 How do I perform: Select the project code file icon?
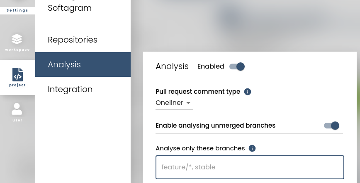click(17, 75)
